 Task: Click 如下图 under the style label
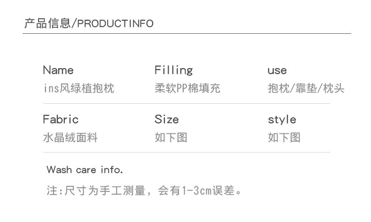[284, 138]
